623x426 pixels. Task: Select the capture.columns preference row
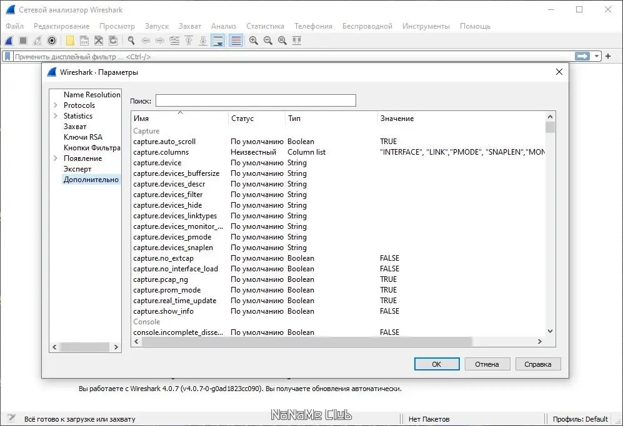point(338,152)
